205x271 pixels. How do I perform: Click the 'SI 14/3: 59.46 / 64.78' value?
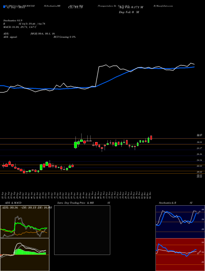[x=32, y=24]
